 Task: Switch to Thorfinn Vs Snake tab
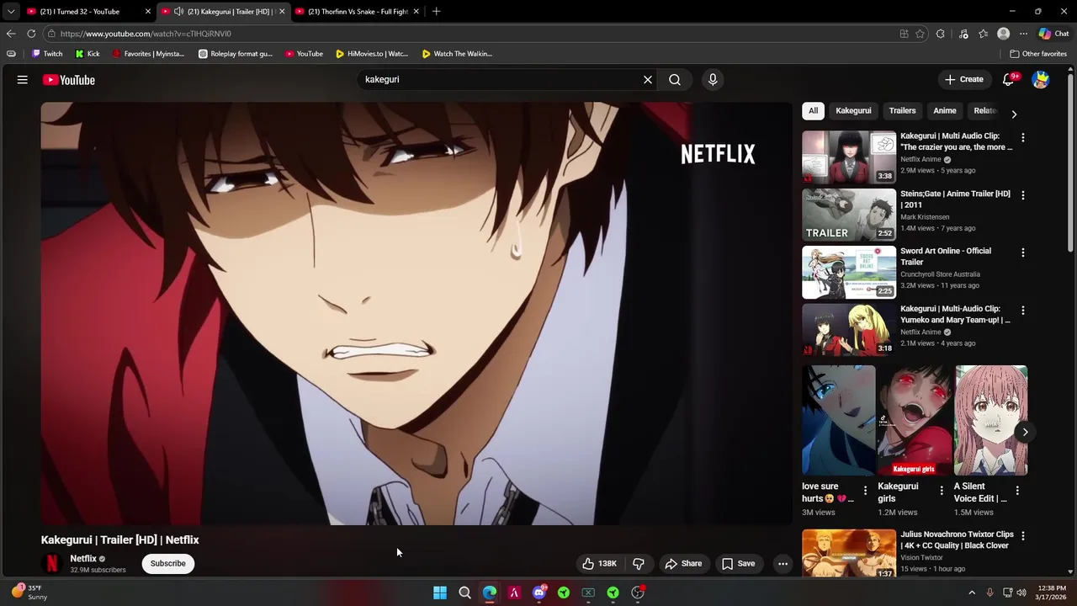[358, 12]
